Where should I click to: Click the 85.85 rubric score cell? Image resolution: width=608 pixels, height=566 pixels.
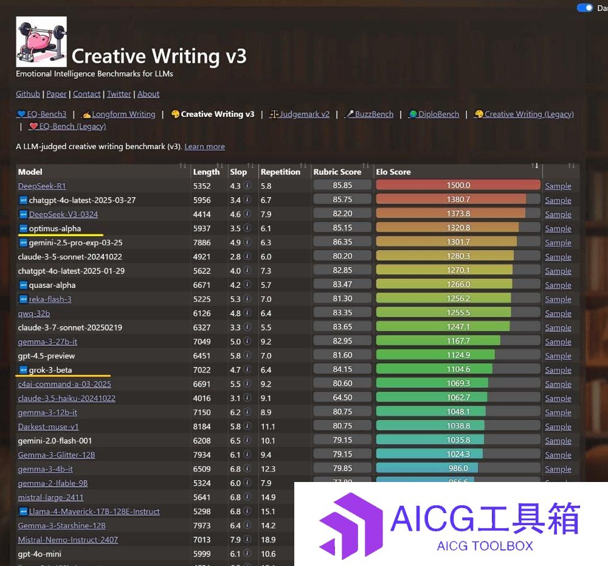tap(342, 185)
